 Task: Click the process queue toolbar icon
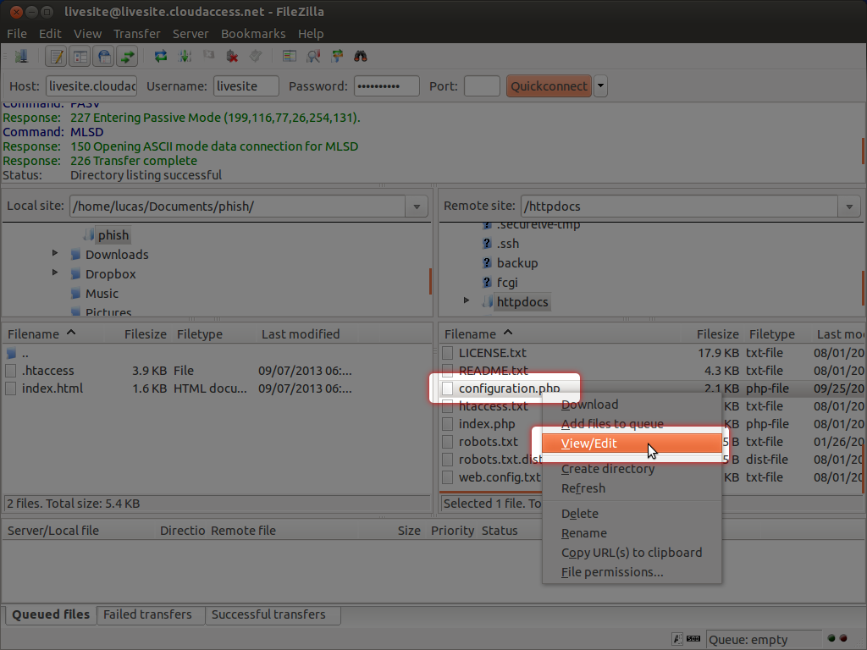[185, 57]
